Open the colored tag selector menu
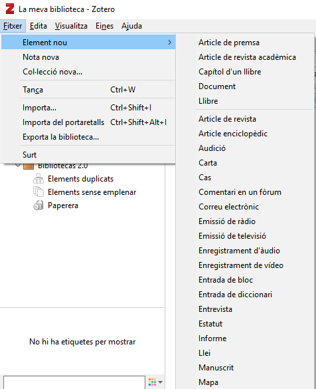 (155, 382)
